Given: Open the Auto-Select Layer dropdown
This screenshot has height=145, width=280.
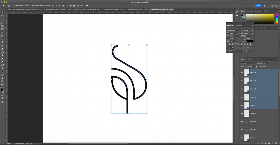Looking at the screenshot, I should 28,6.
